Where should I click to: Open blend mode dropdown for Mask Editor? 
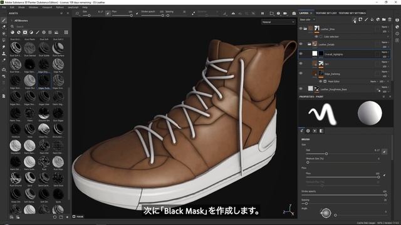point(373,81)
